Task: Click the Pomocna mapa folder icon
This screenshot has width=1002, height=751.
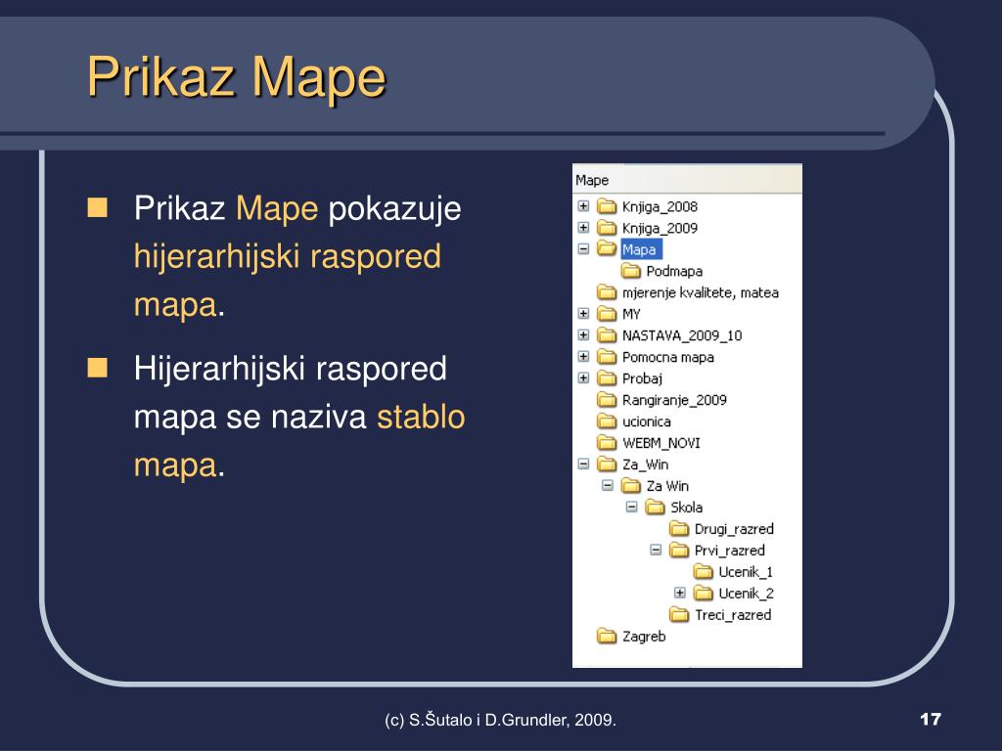Action: coord(607,356)
